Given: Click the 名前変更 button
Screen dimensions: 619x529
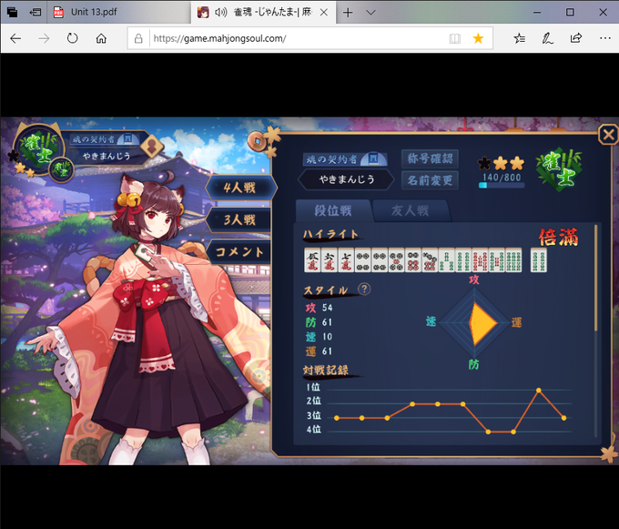Looking at the screenshot, I should click(x=430, y=180).
